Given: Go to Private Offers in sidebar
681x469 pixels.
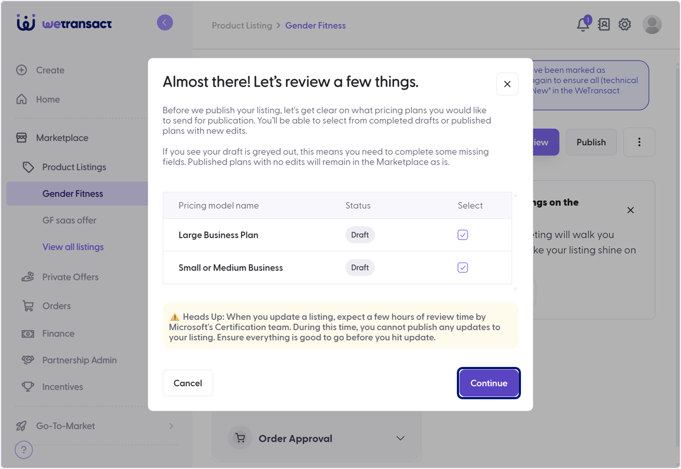Looking at the screenshot, I should pyautogui.click(x=70, y=277).
